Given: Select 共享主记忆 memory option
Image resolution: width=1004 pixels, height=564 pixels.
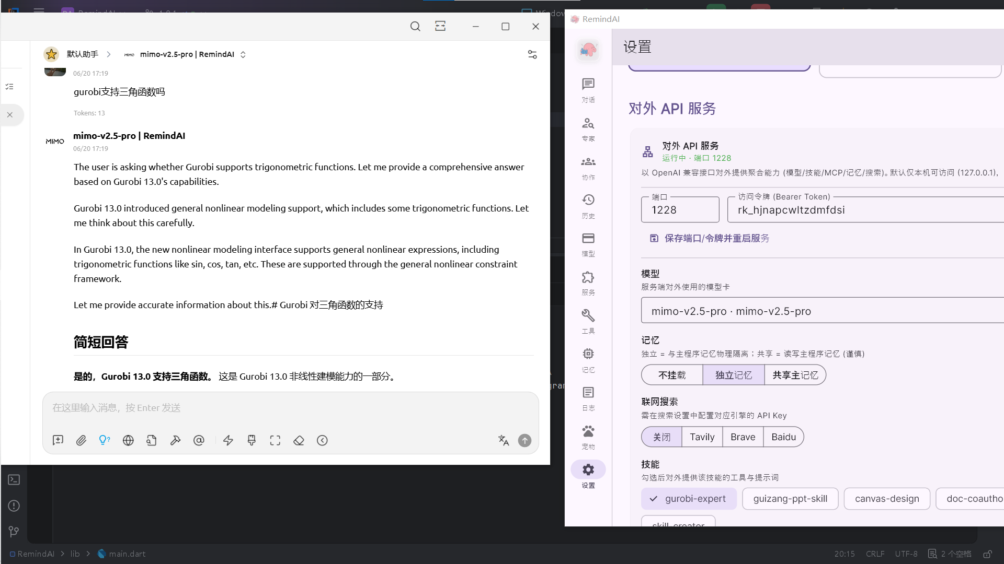Looking at the screenshot, I should click(x=795, y=375).
